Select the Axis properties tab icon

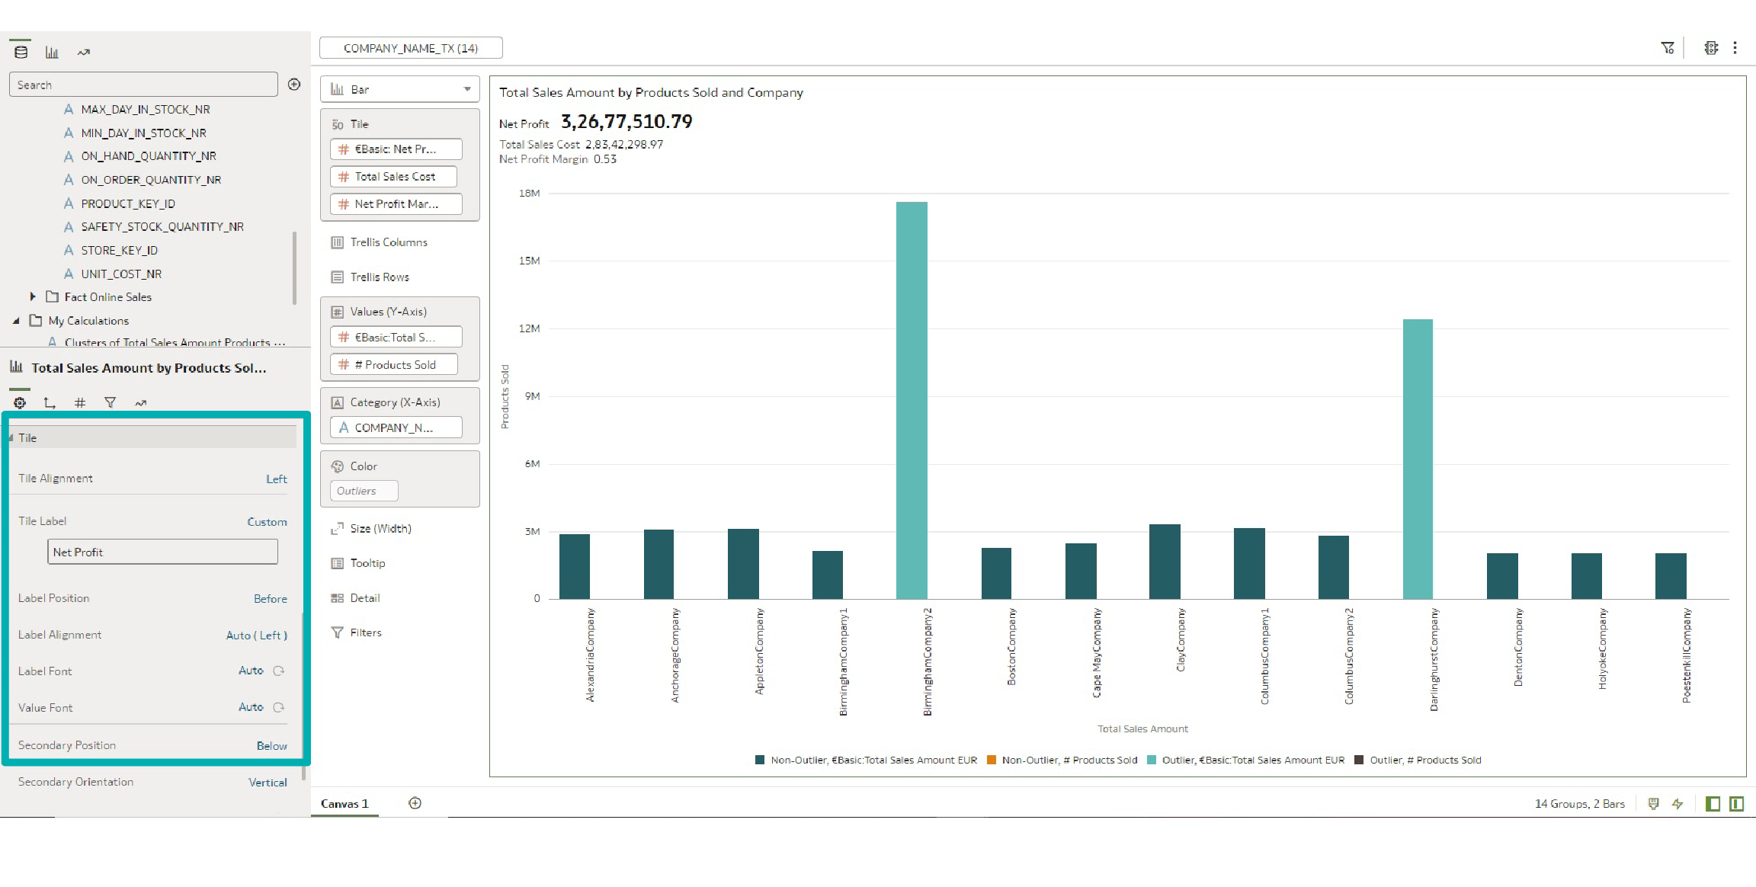[x=50, y=402]
